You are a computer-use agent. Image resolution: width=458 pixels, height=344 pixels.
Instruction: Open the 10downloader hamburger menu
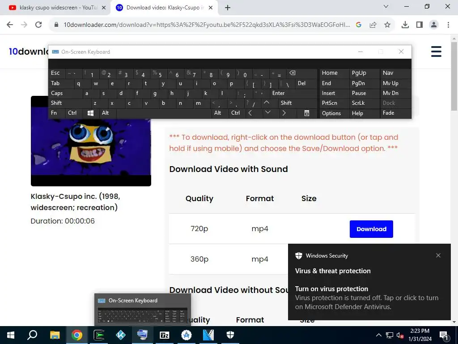(x=436, y=52)
